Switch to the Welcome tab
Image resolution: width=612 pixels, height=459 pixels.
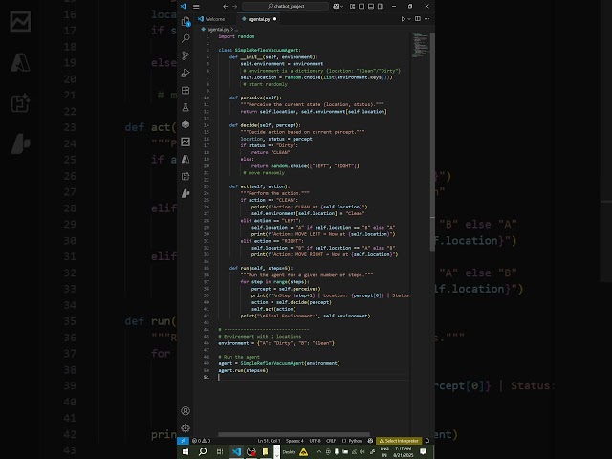click(x=215, y=19)
